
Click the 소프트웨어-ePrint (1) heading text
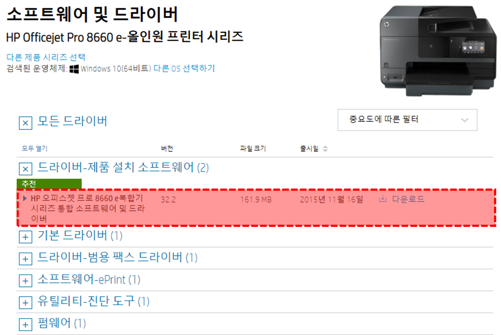click(89, 279)
